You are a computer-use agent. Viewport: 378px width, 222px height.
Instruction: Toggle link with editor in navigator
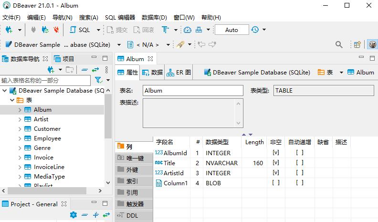click(95, 70)
